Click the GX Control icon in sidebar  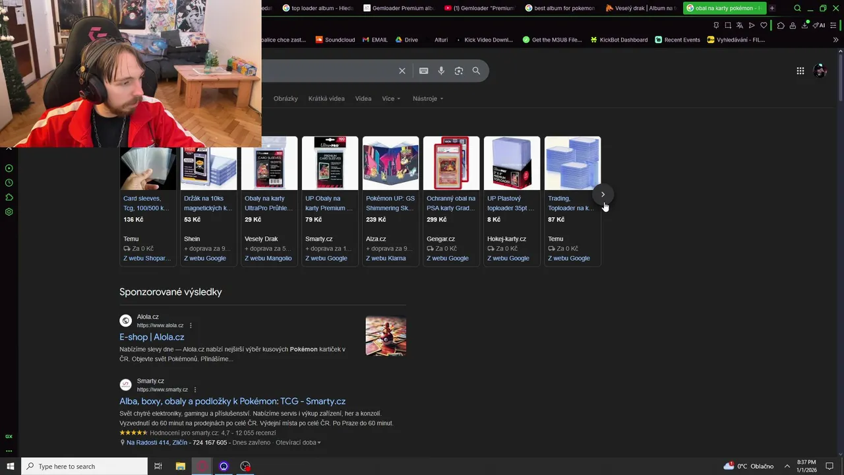tap(9, 437)
